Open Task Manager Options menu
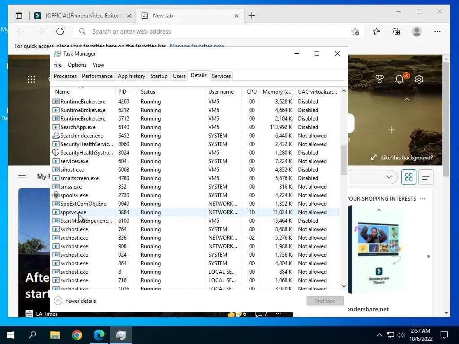Image resolution: width=459 pixels, height=344 pixels. tap(77, 65)
